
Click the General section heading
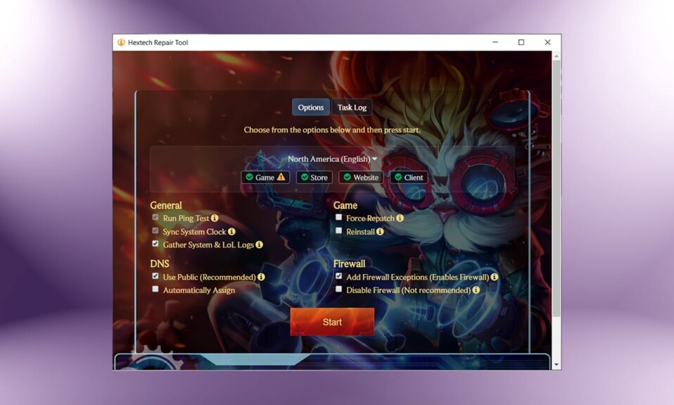(x=166, y=205)
